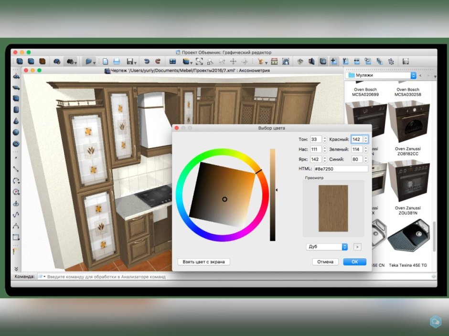Click the vertical brightness slider bar
The height and width of the screenshot is (336, 449).
pyautogui.click(x=273, y=194)
